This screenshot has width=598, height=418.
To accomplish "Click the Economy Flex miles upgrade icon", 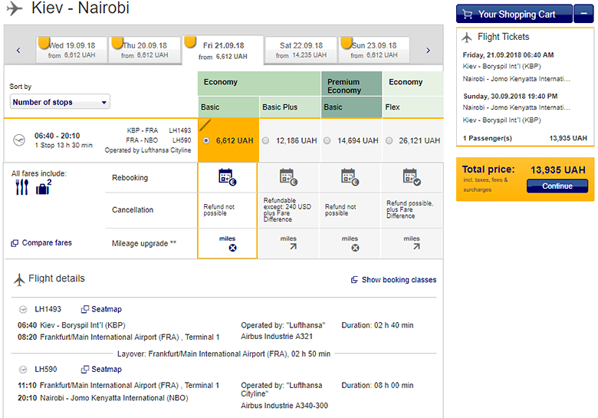I will 412,247.
